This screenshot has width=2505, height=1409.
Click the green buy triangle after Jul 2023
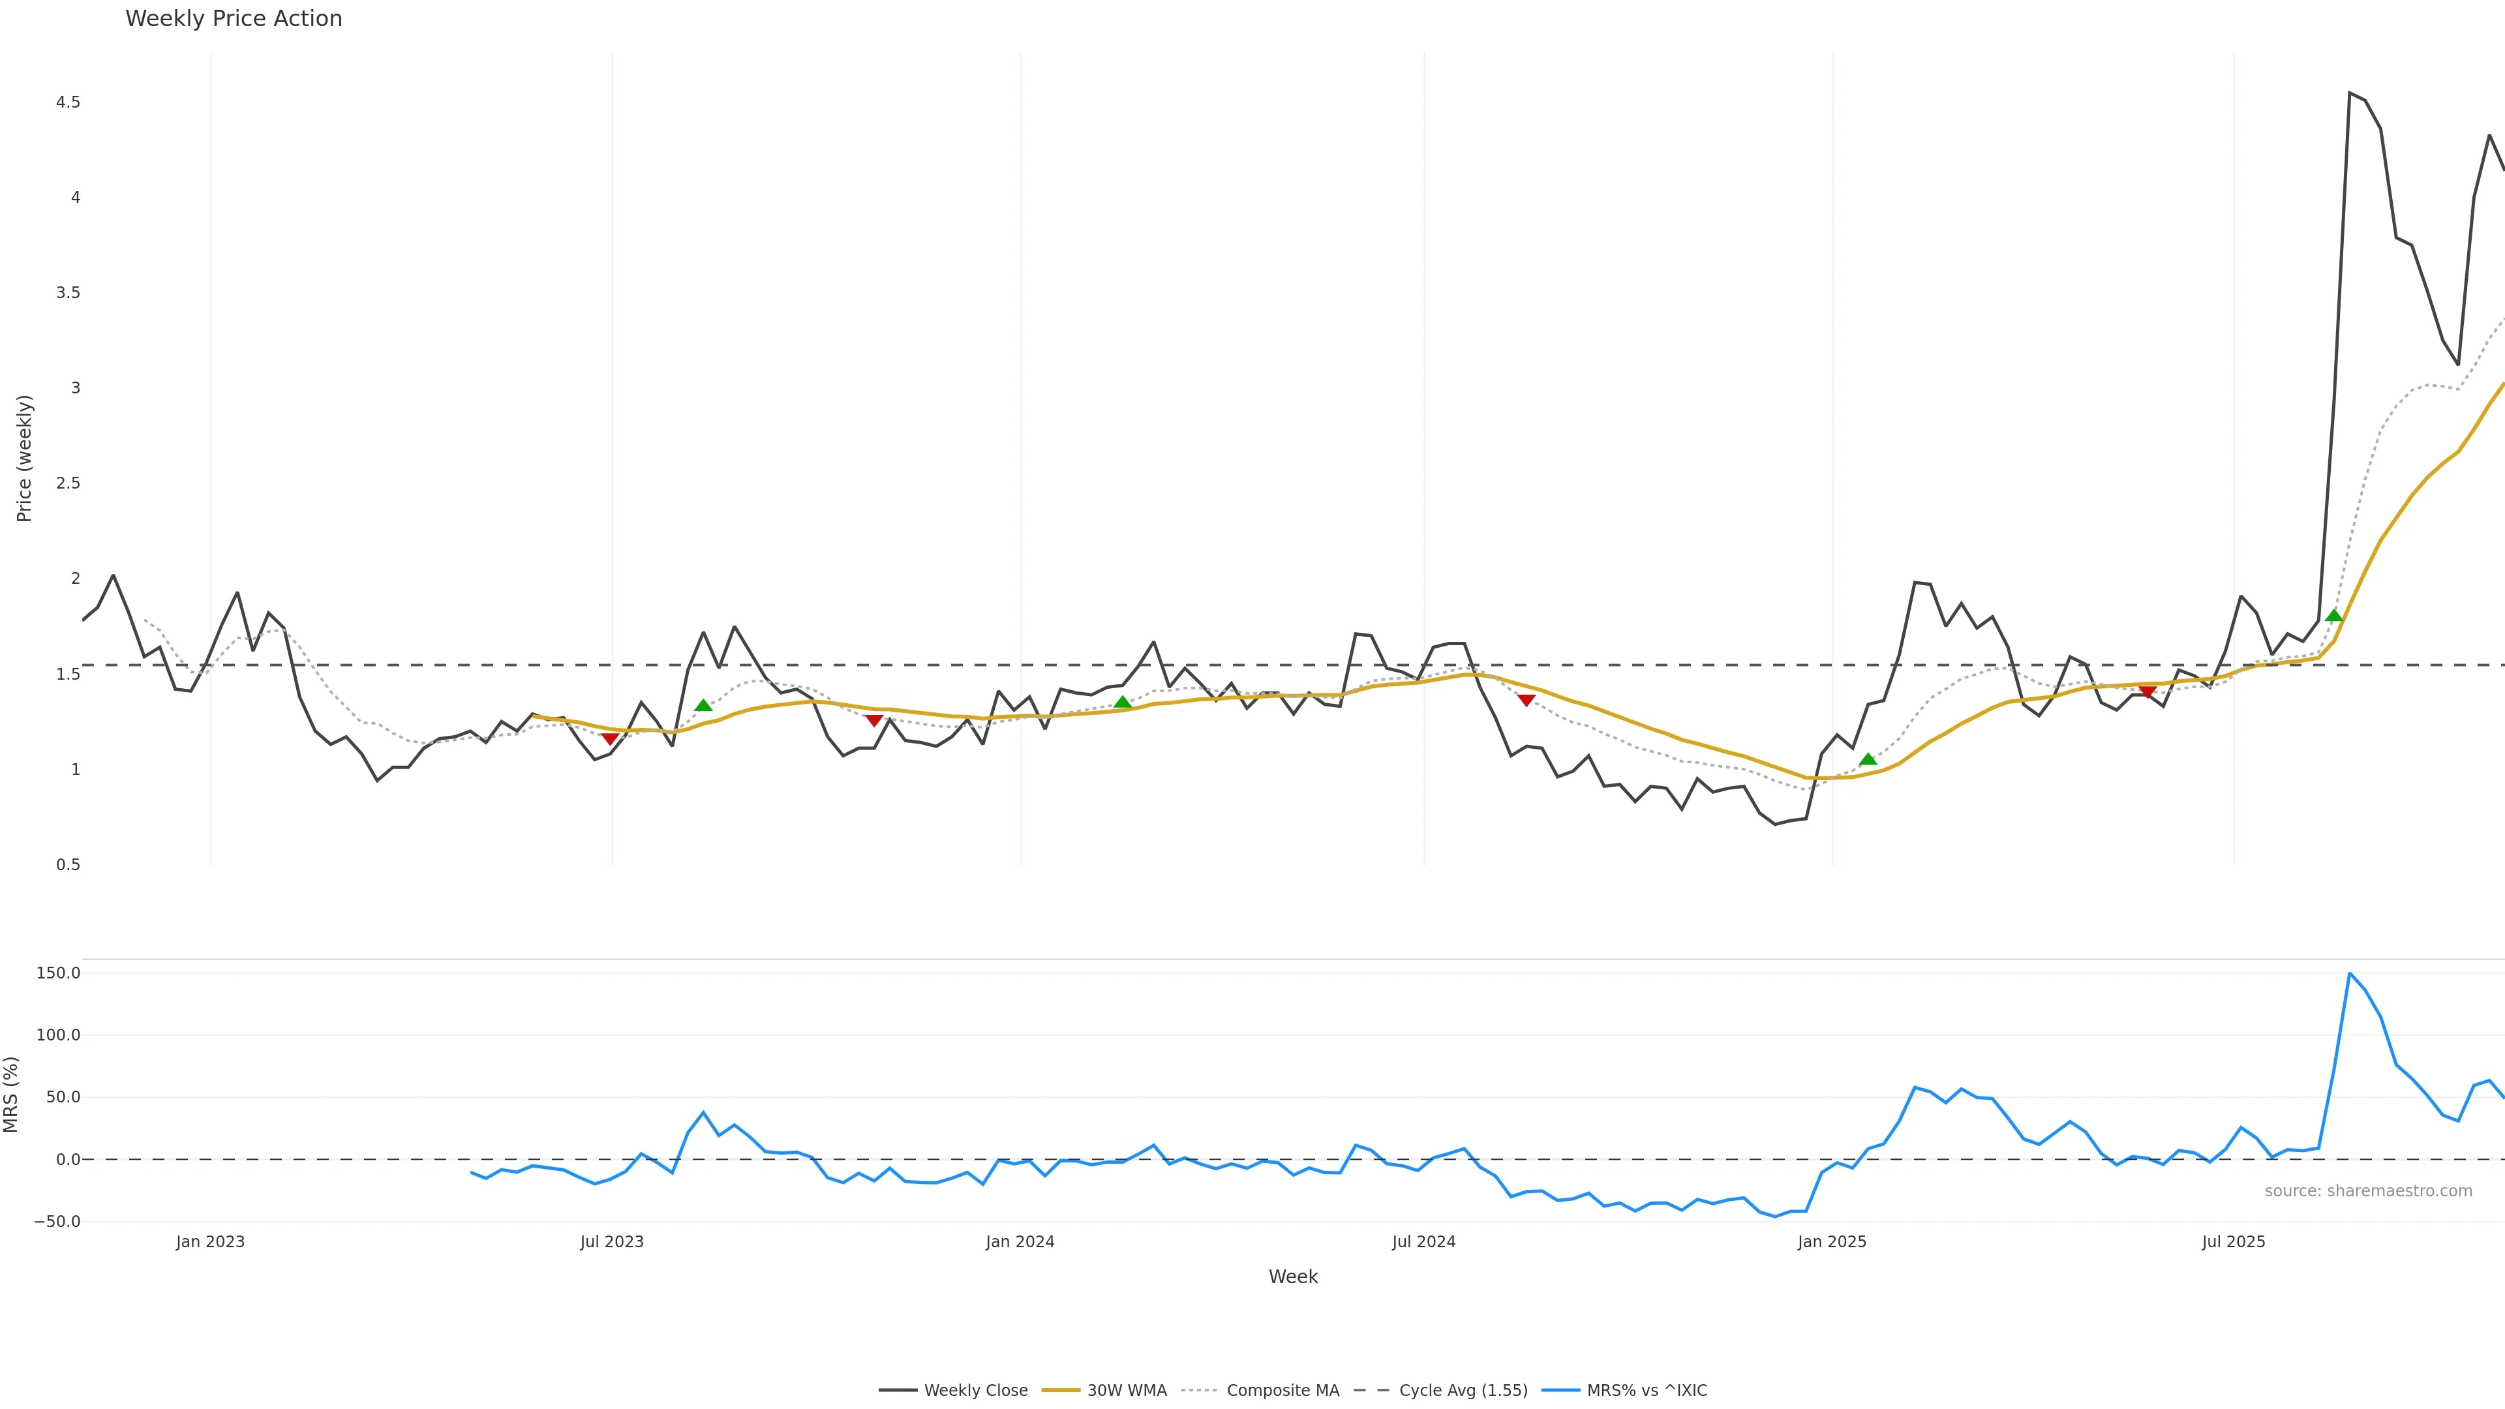[x=703, y=705]
